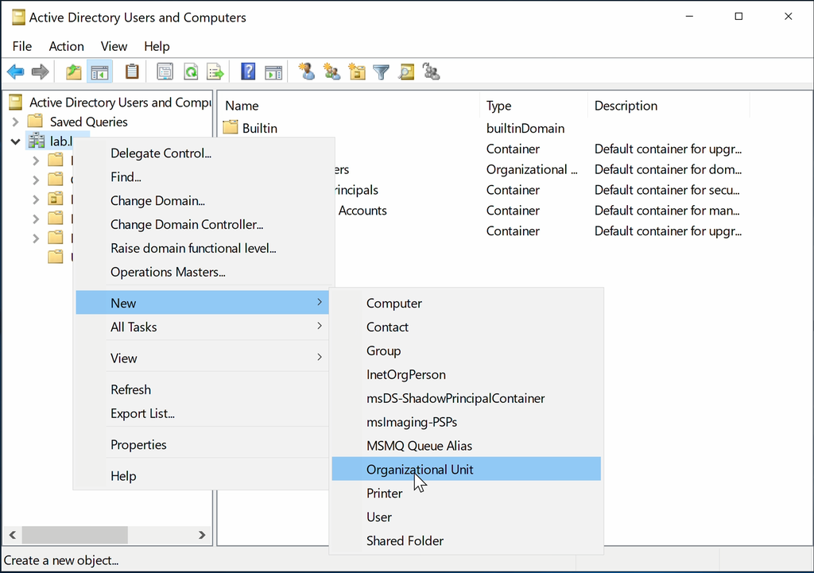Select msImaging-PSPs from submenu

(412, 422)
